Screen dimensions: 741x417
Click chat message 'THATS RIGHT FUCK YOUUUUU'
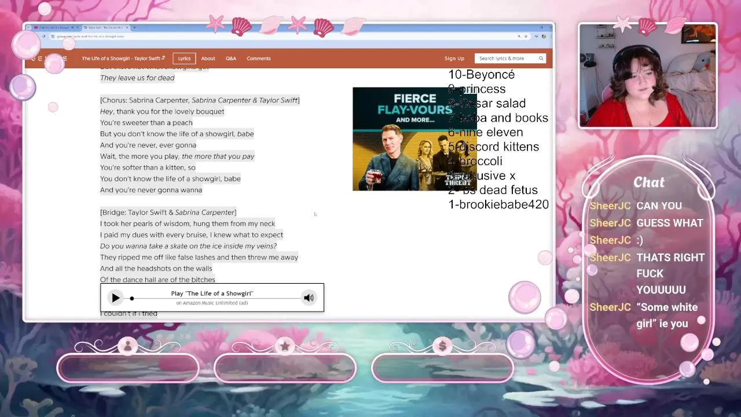[670, 273]
